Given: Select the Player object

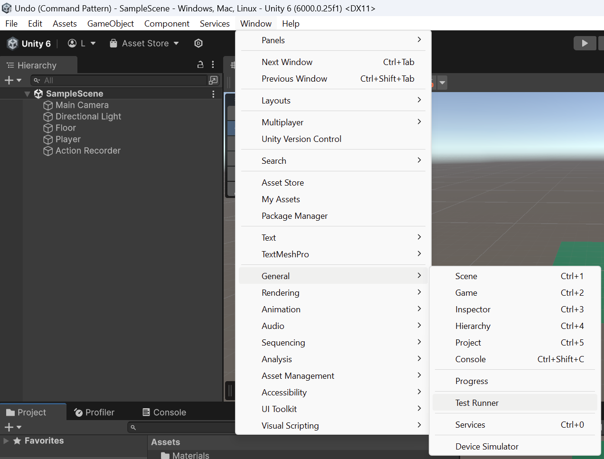Looking at the screenshot, I should [68, 139].
